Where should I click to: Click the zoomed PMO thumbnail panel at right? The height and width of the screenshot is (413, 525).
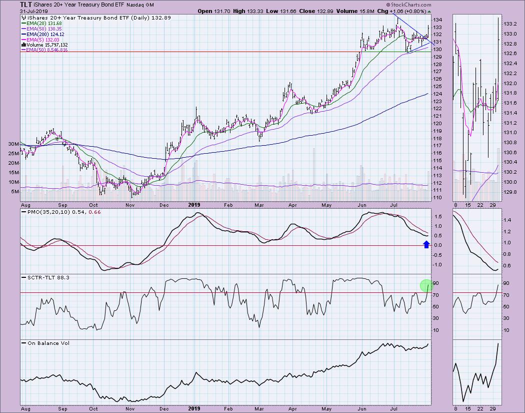point(477,241)
